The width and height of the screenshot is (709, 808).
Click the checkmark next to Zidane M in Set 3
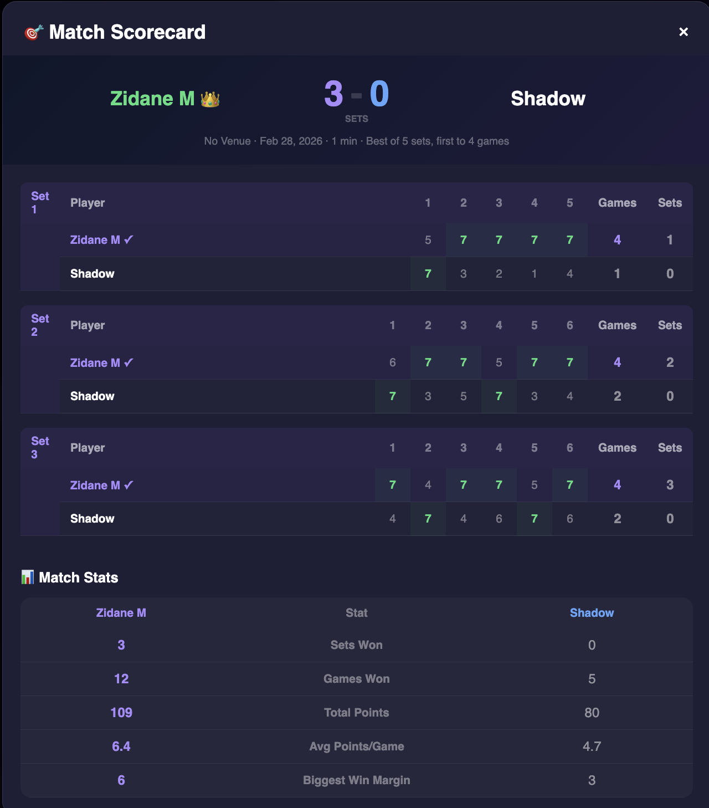coord(129,484)
